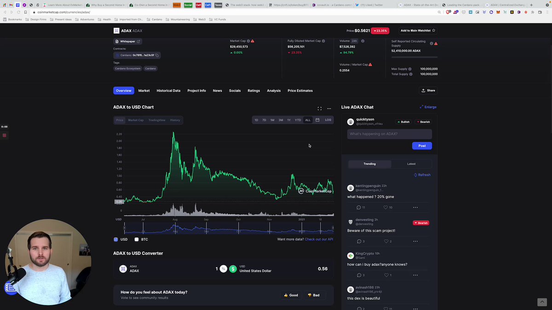Click the chart's range navigator strip
Viewport: 552px width, 310px height.
point(229,228)
